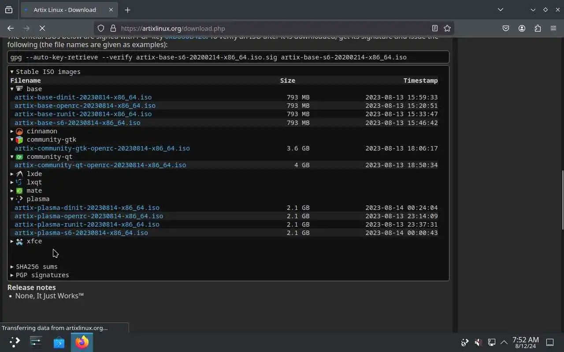This screenshot has height=352, width=564.
Task: Stop loading the page
Action: tap(42, 28)
